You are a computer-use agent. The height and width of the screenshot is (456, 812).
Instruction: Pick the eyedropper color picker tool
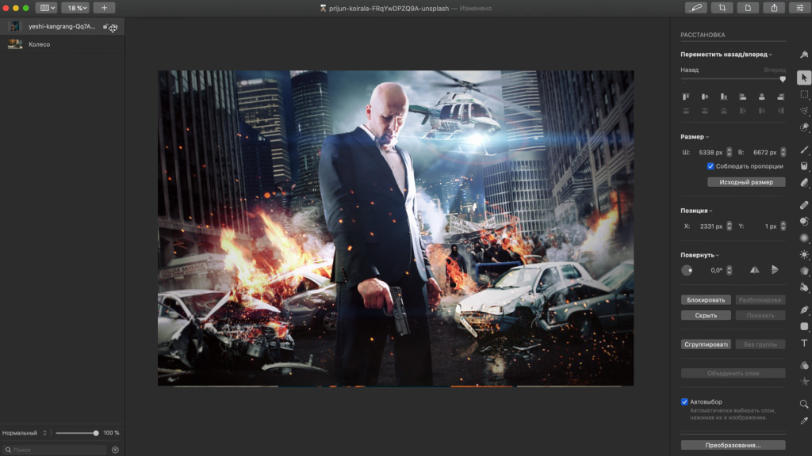pyautogui.click(x=804, y=421)
